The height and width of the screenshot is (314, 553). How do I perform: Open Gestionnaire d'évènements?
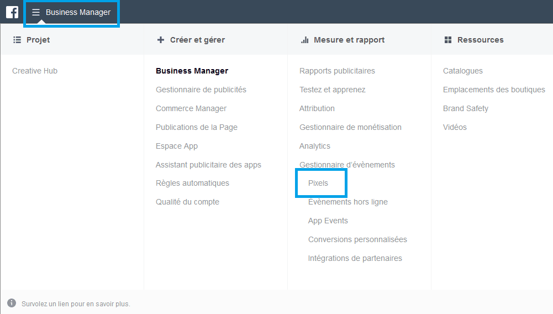pos(347,165)
